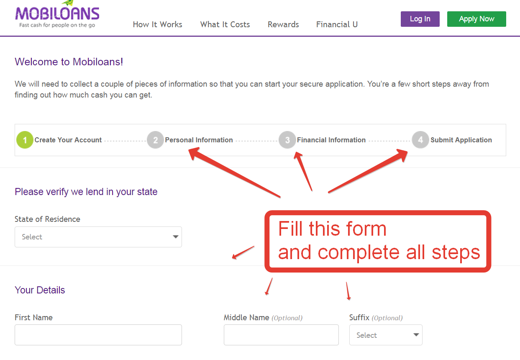The image size is (520, 360).
Task: Focus the First Name input field
Action: (x=98, y=335)
